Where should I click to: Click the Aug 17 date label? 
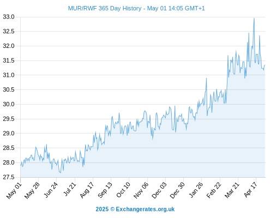click(87, 190)
